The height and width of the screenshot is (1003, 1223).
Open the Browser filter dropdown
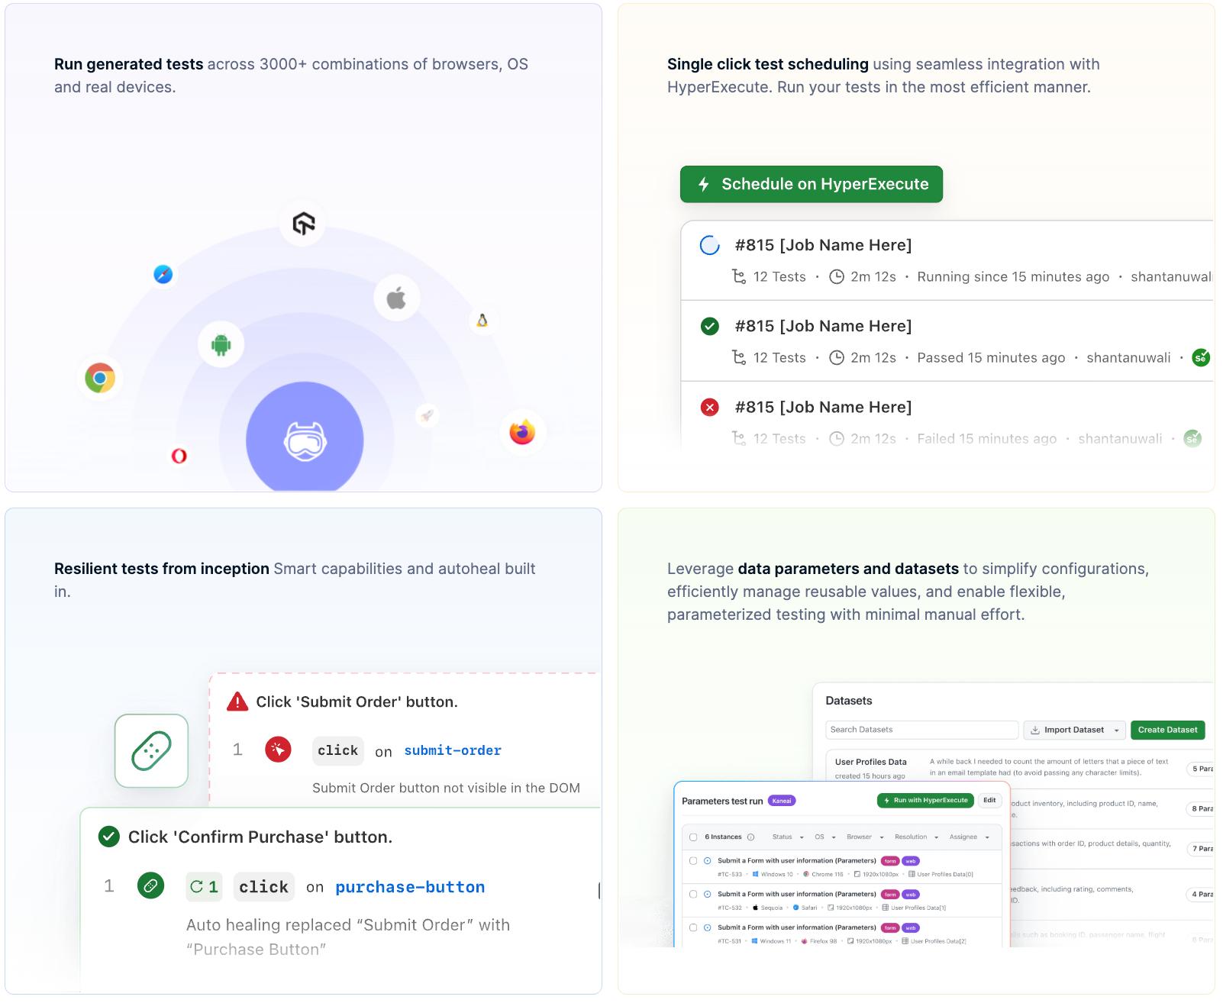coord(865,837)
